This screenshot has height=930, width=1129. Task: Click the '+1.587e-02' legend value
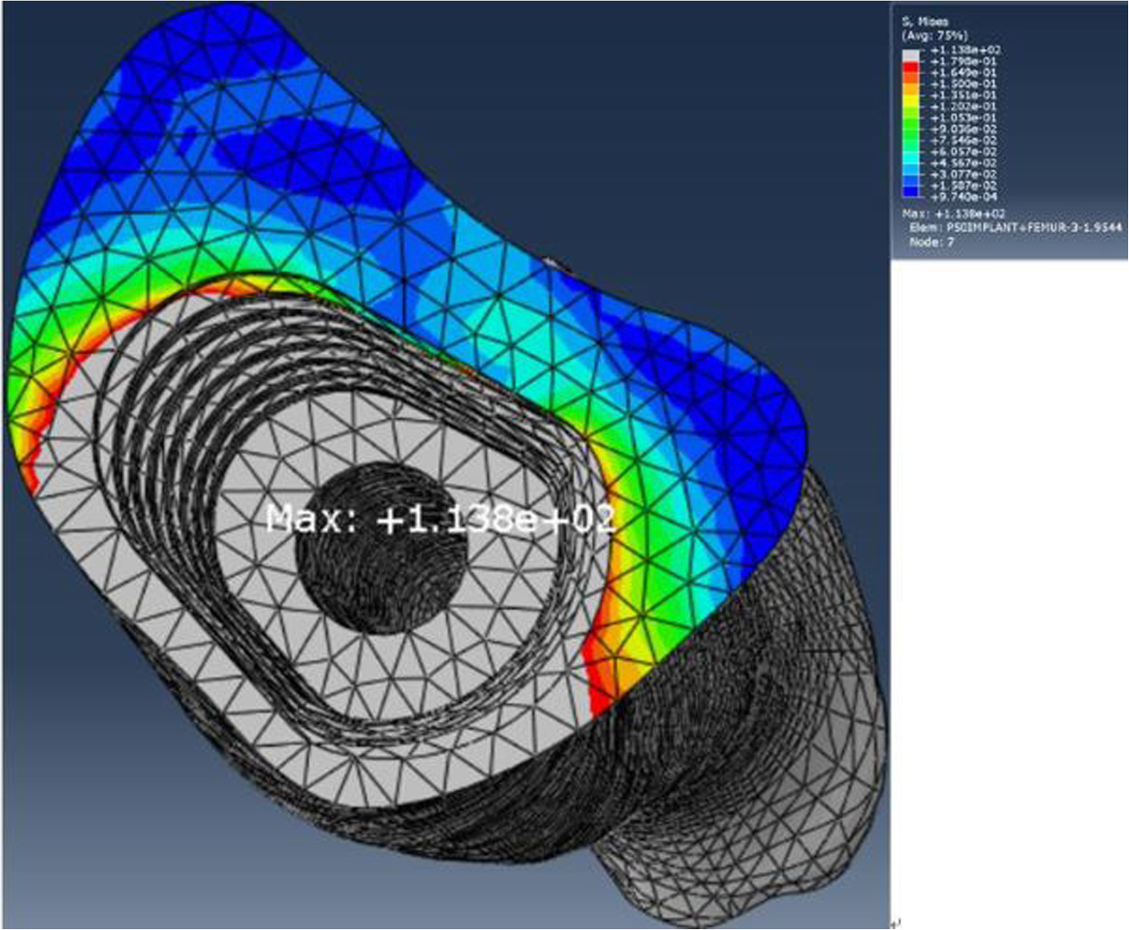point(963,186)
